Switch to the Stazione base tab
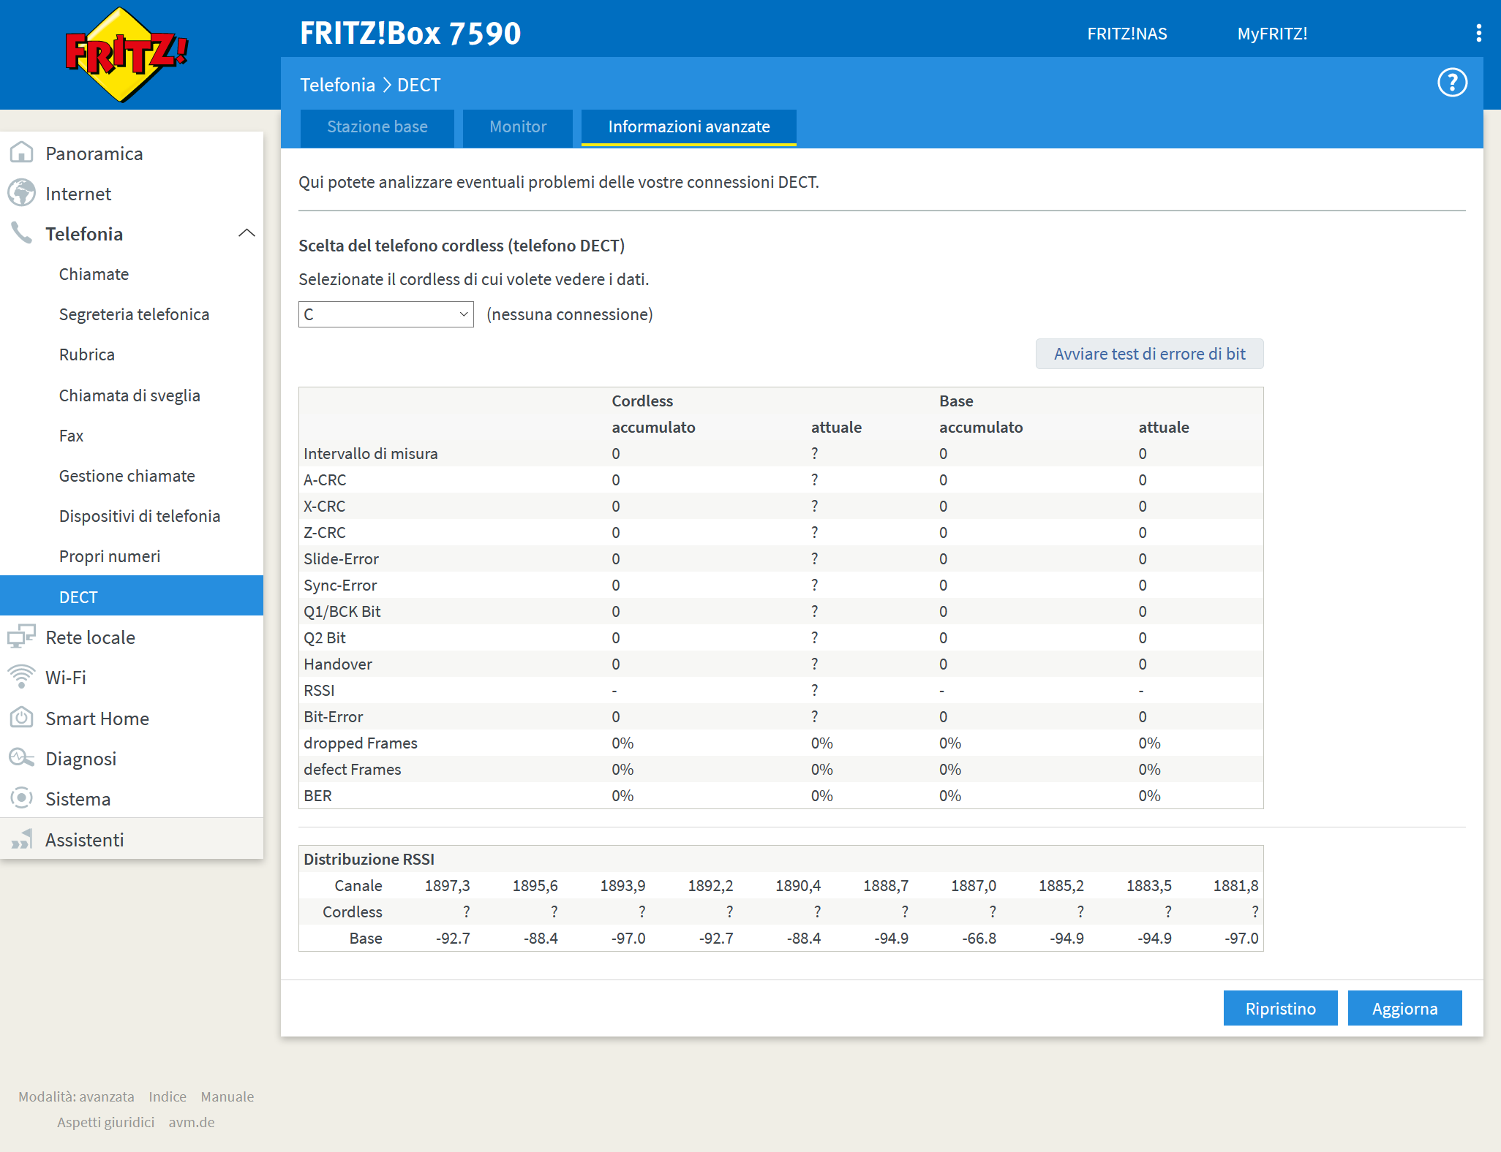The image size is (1501, 1152). [377, 127]
